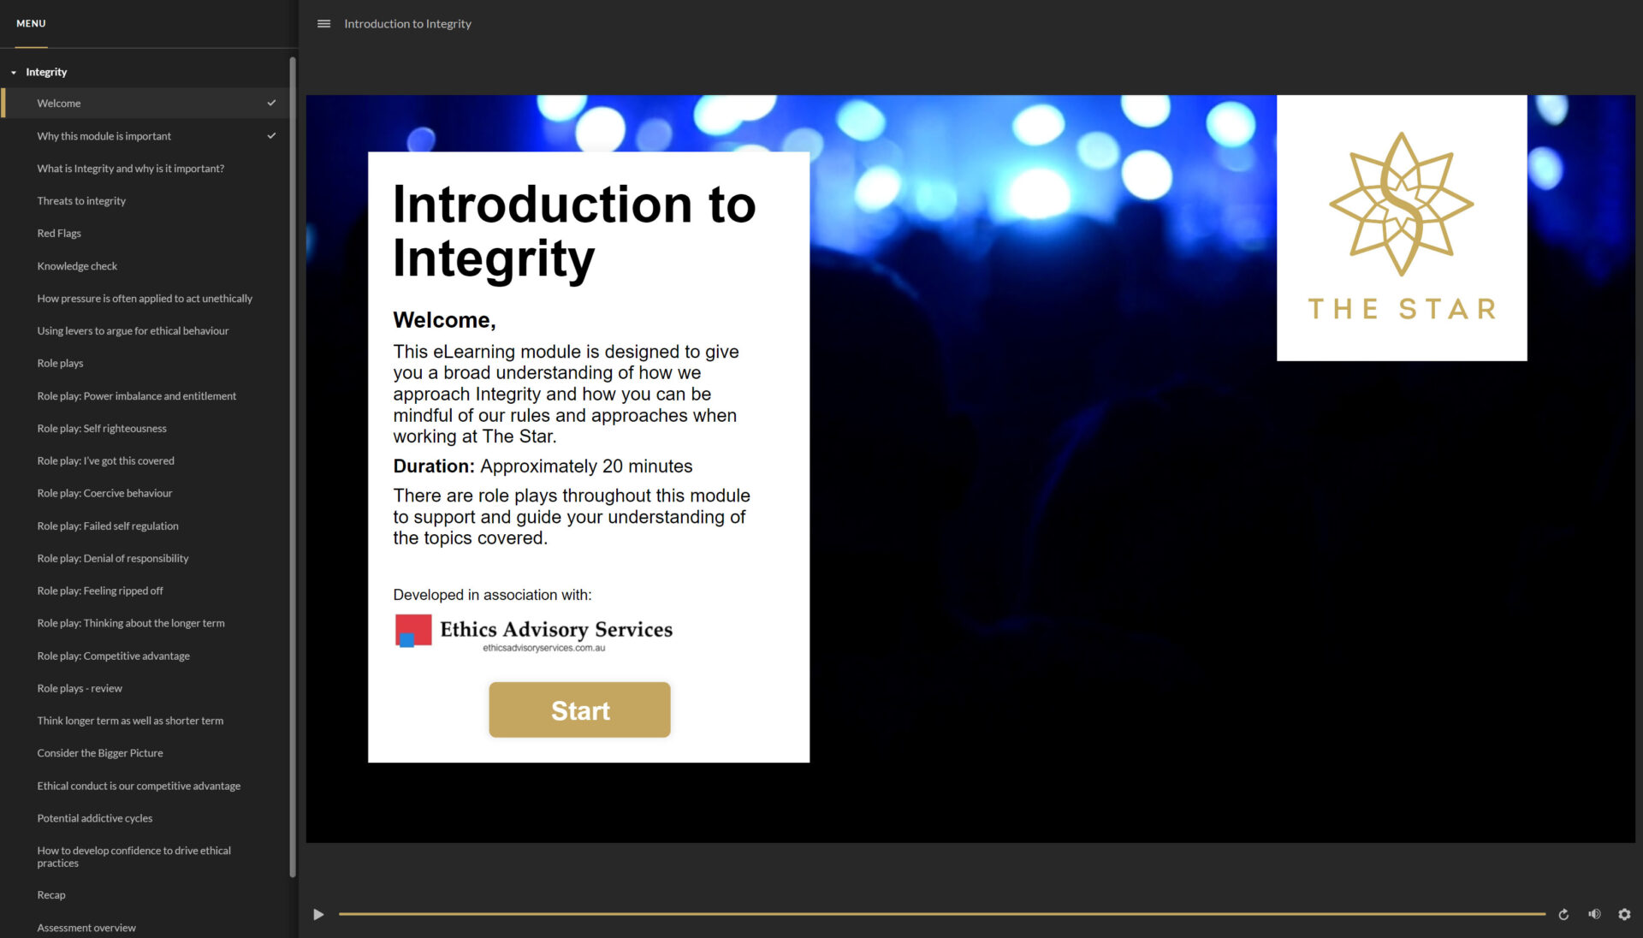This screenshot has height=938, width=1643.
Task: Open Threats to integrity menu item
Action: pyautogui.click(x=81, y=201)
